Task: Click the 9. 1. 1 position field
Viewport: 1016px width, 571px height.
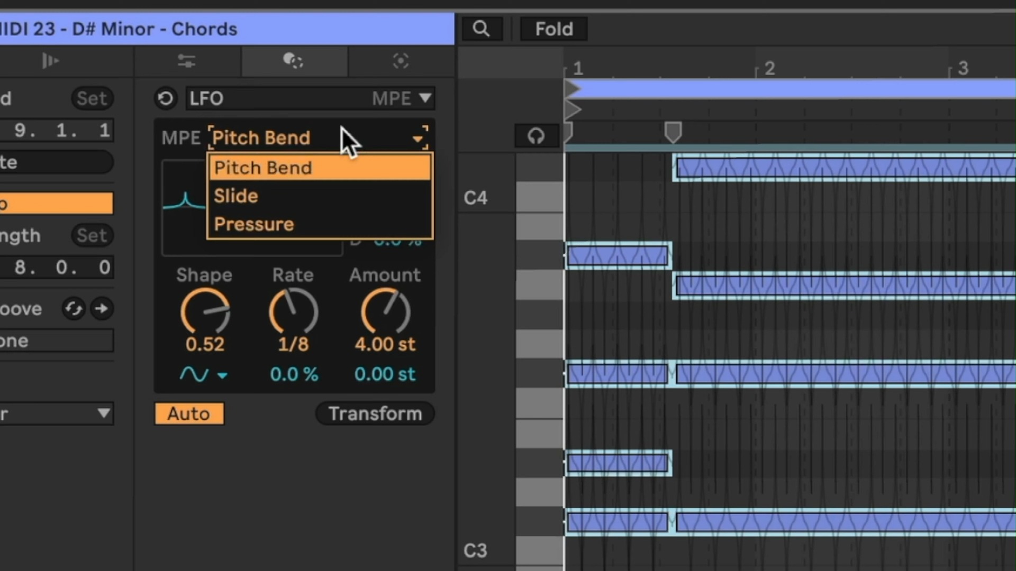Action: click(56, 130)
